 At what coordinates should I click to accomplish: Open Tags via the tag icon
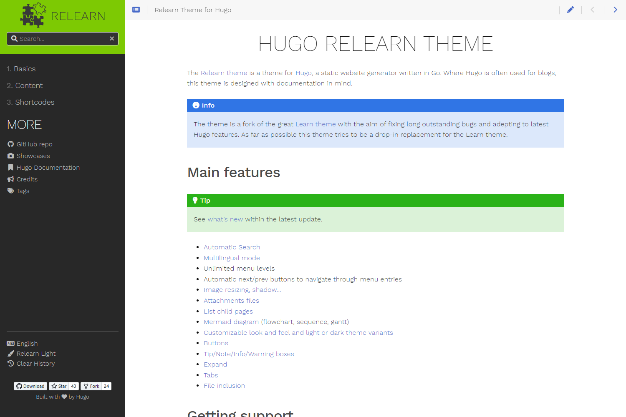point(10,191)
